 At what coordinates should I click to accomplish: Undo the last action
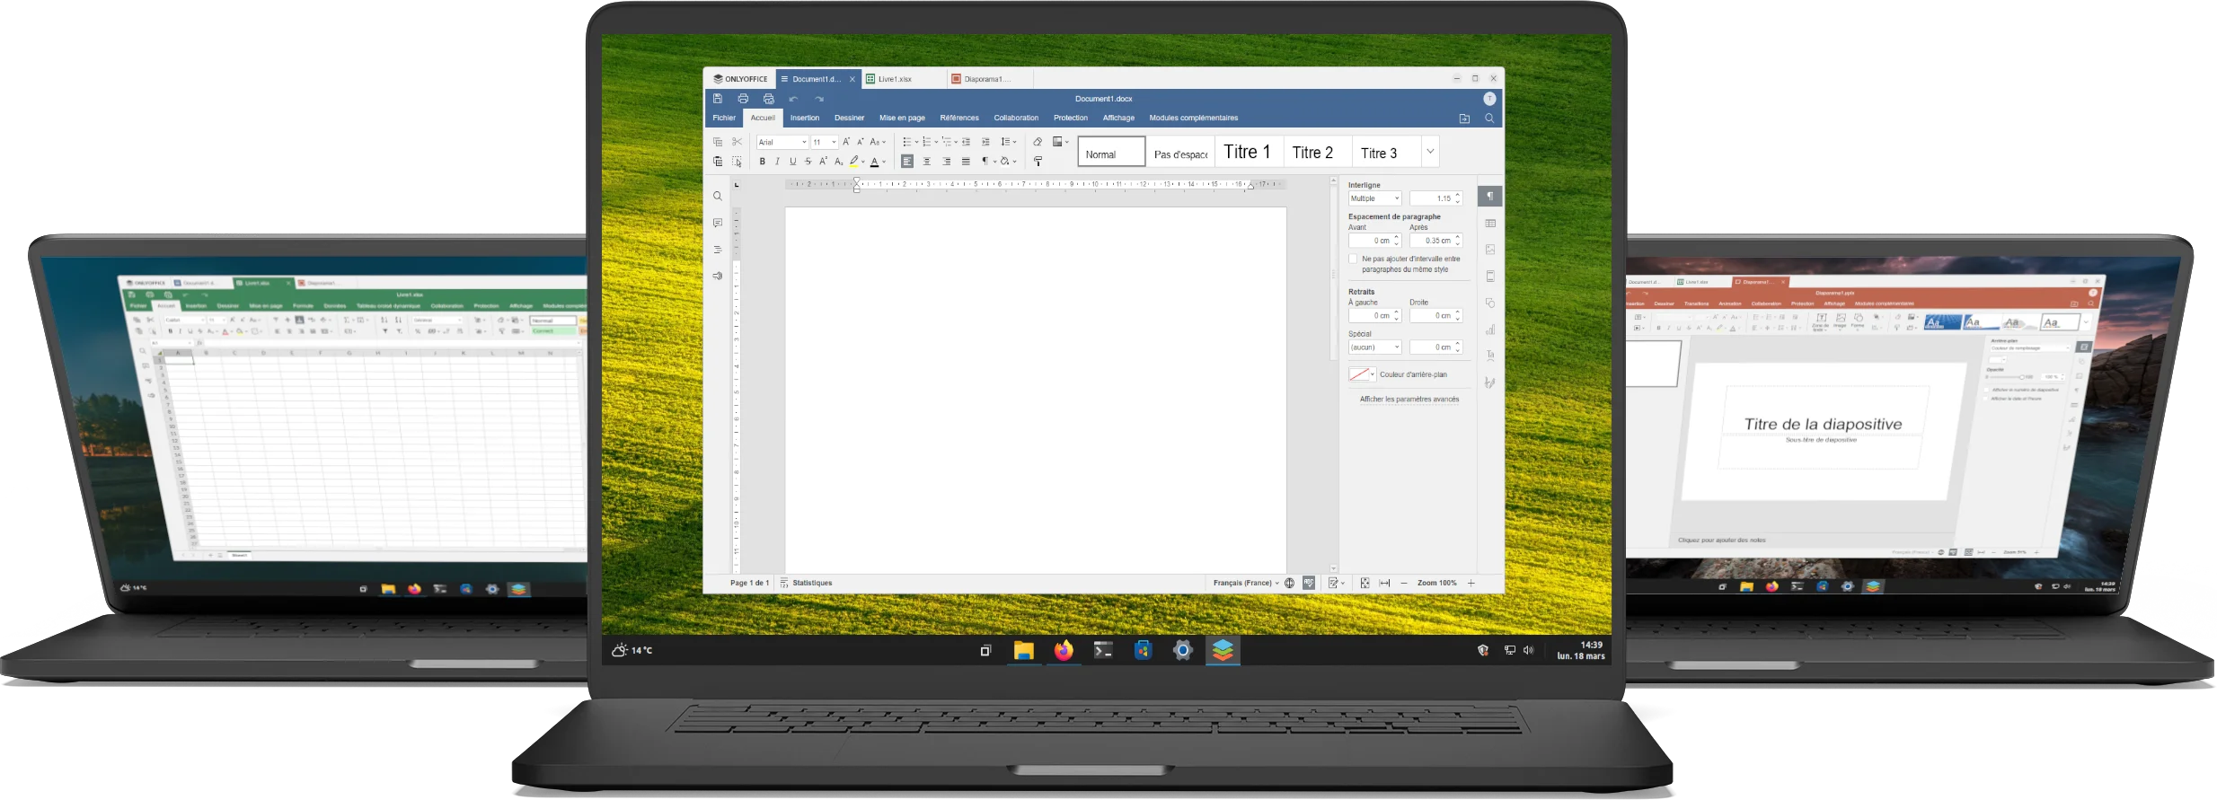pyautogui.click(x=793, y=99)
